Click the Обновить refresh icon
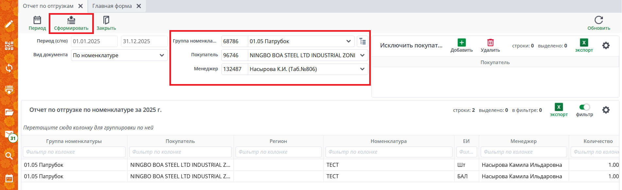The image size is (622, 190). 598,20
